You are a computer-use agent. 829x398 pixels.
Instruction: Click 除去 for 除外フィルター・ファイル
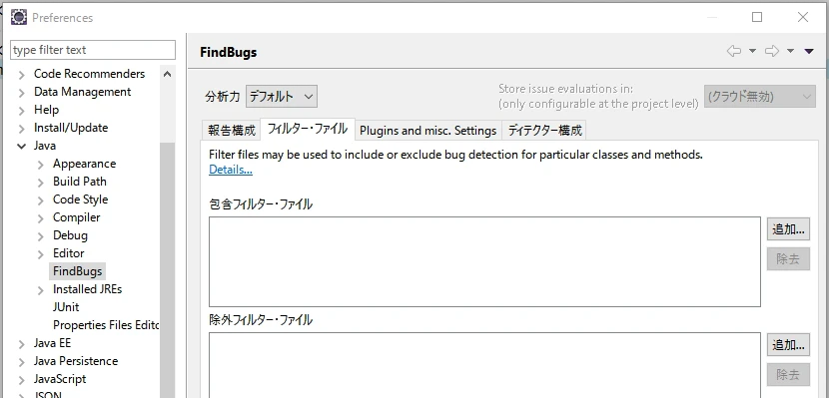tap(788, 375)
